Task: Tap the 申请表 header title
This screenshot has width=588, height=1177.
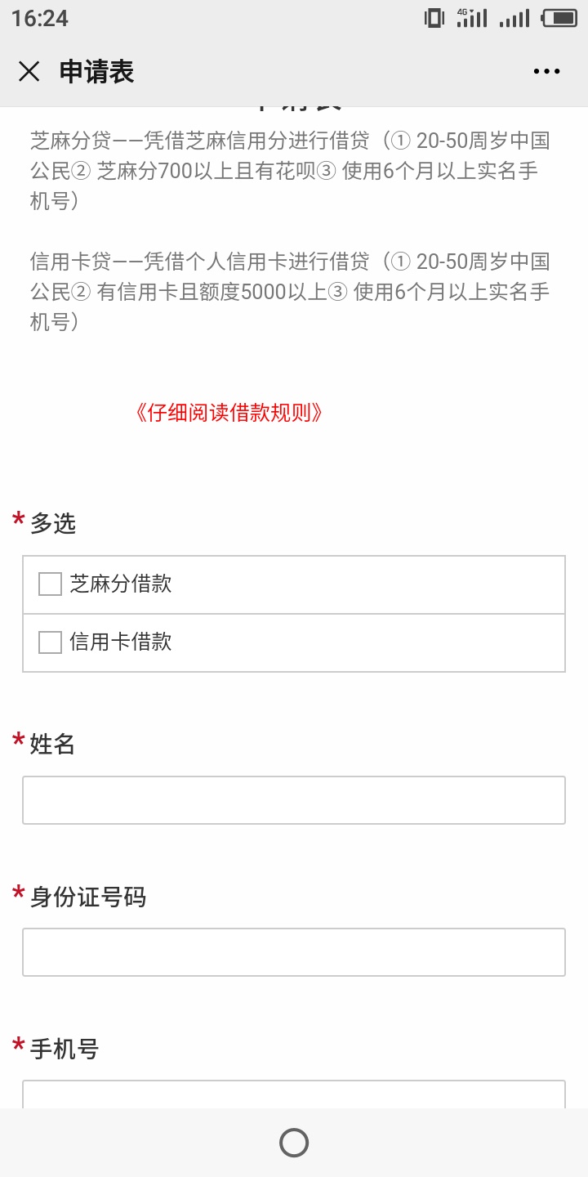Action: click(96, 72)
